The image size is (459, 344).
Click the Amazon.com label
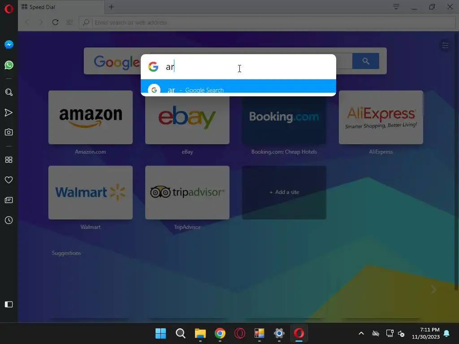pyautogui.click(x=91, y=152)
